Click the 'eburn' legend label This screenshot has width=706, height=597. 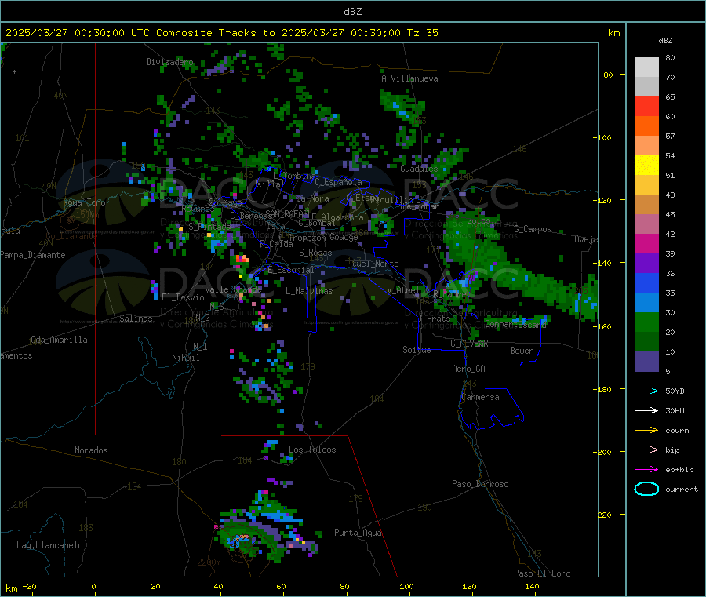pyautogui.click(x=677, y=431)
